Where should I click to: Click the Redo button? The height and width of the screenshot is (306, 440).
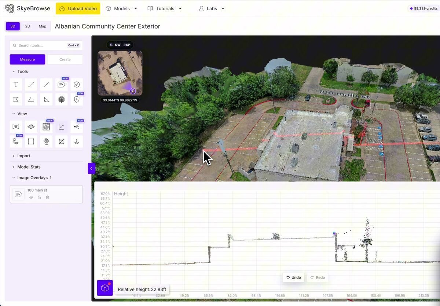click(x=318, y=277)
